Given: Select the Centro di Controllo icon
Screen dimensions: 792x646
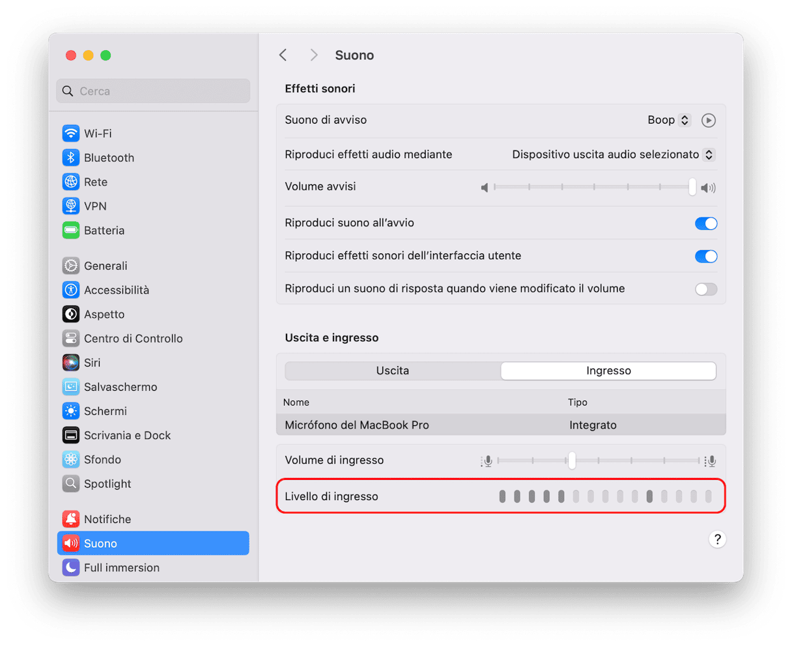Looking at the screenshot, I should (x=70, y=339).
